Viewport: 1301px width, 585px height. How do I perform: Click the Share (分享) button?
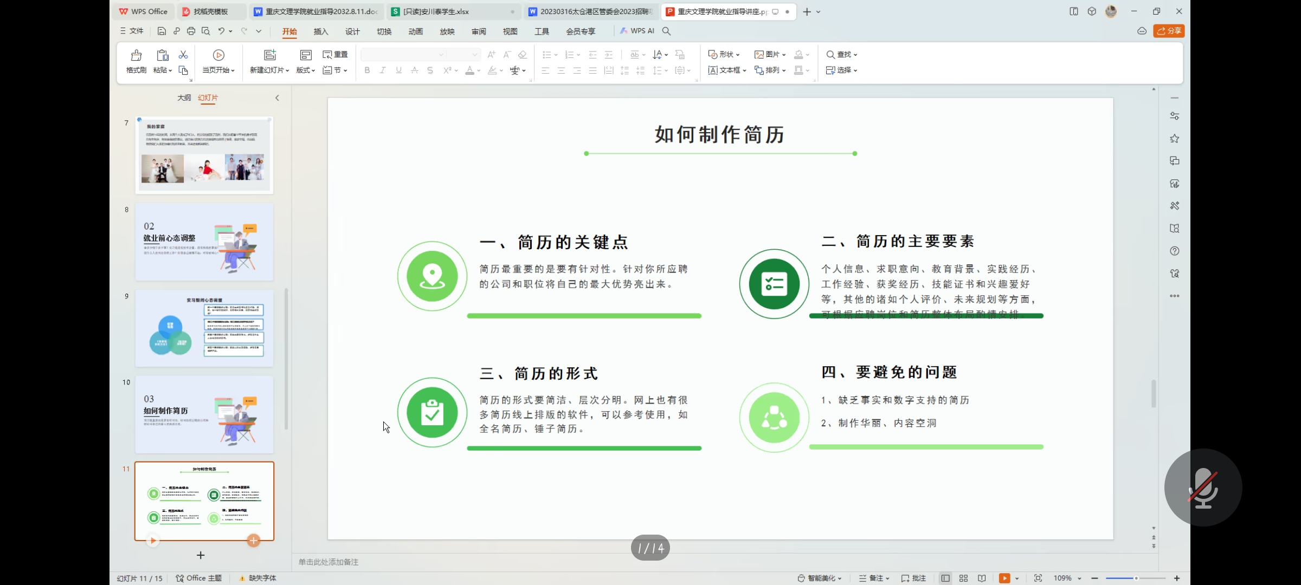coord(1169,31)
